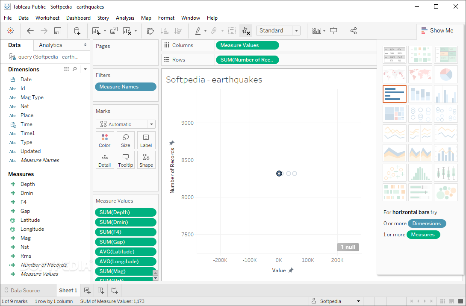Click the Share icon in toolbar
The image size is (466, 306).
(354, 31)
